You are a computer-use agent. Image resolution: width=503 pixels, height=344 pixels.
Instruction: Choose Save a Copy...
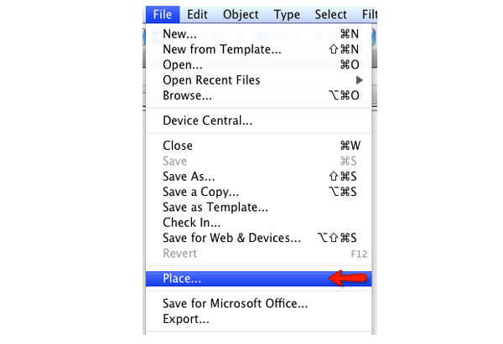point(200,192)
